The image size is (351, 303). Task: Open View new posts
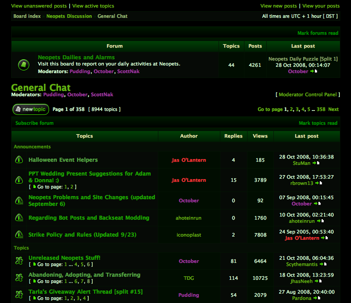pyautogui.click(x=278, y=6)
